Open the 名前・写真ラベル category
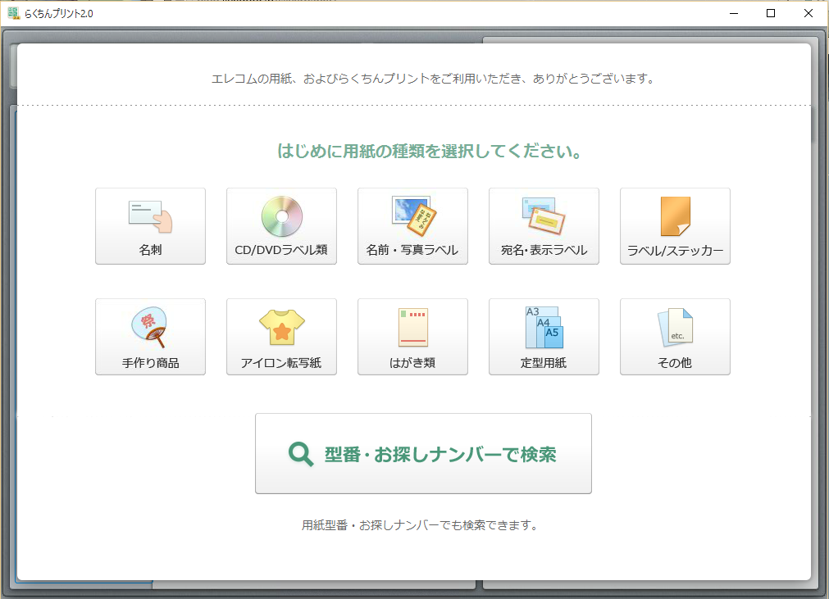Image resolution: width=829 pixels, height=599 pixels. pos(412,226)
